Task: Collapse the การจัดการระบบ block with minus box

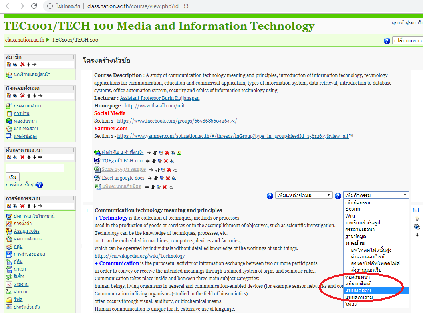Action: pos(71,198)
